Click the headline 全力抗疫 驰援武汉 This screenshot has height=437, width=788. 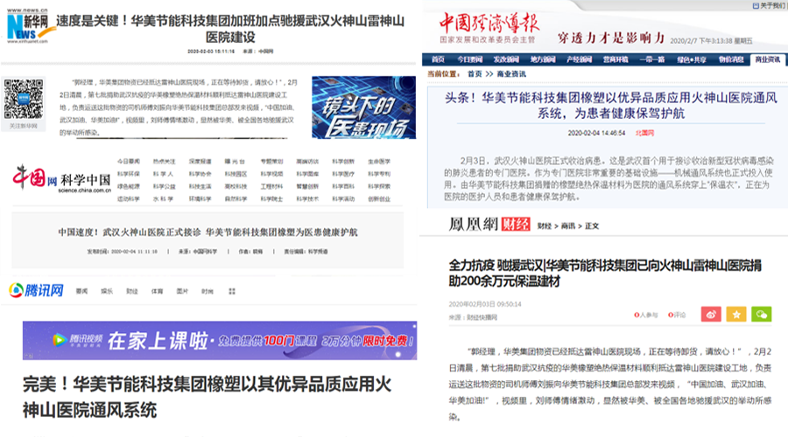pyautogui.click(x=605, y=273)
